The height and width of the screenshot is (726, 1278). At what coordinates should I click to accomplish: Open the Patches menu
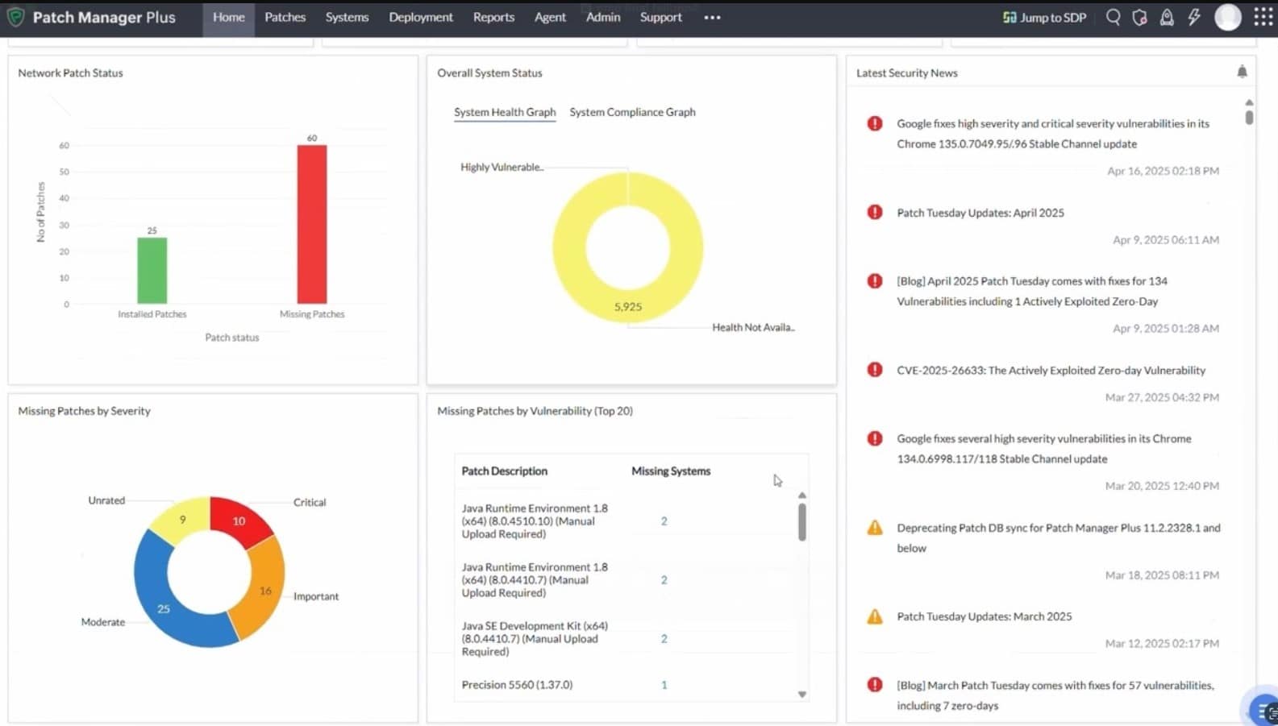click(285, 17)
